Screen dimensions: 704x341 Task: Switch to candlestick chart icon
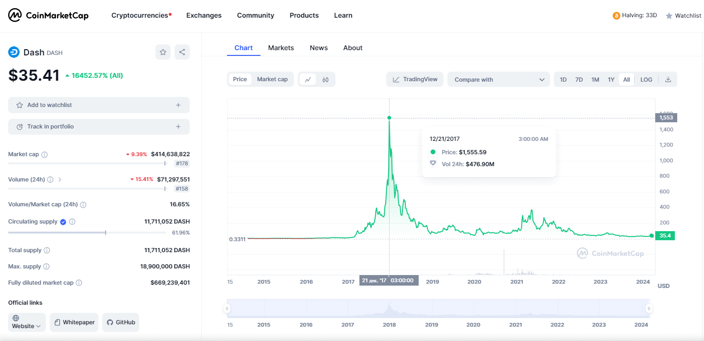point(325,79)
